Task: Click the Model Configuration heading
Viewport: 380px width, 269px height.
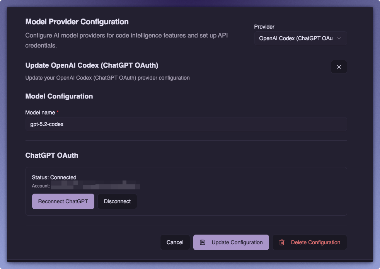Action: [x=59, y=96]
